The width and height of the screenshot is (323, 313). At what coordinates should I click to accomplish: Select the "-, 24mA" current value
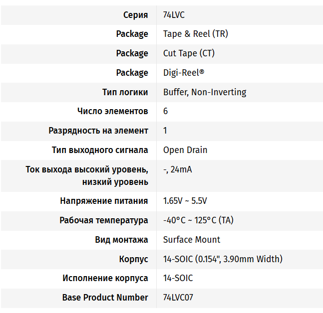click(177, 169)
